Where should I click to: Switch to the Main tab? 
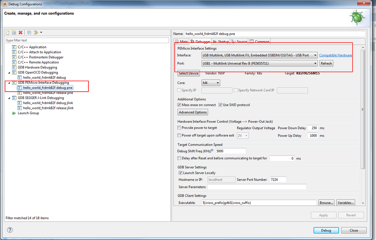[181, 41]
